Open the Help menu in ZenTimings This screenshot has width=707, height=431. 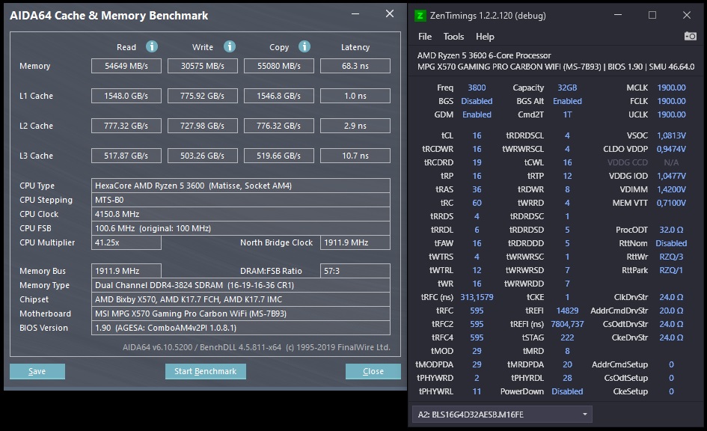485,37
